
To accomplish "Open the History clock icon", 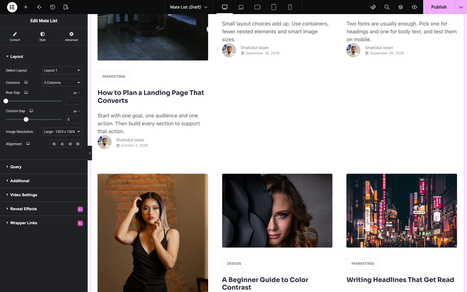I will pyautogui.click(x=53, y=7).
